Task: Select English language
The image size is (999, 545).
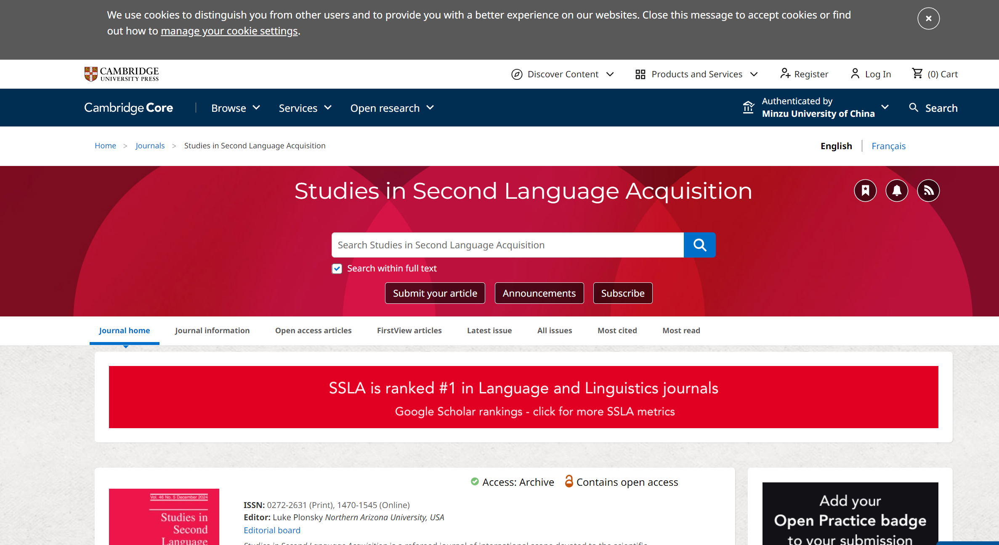Action: [x=836, y=146]
